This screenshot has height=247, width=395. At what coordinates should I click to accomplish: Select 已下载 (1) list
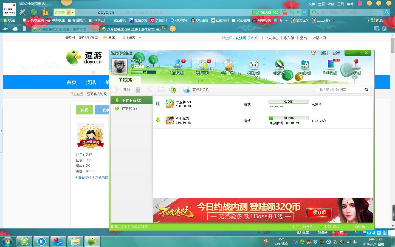131,109
